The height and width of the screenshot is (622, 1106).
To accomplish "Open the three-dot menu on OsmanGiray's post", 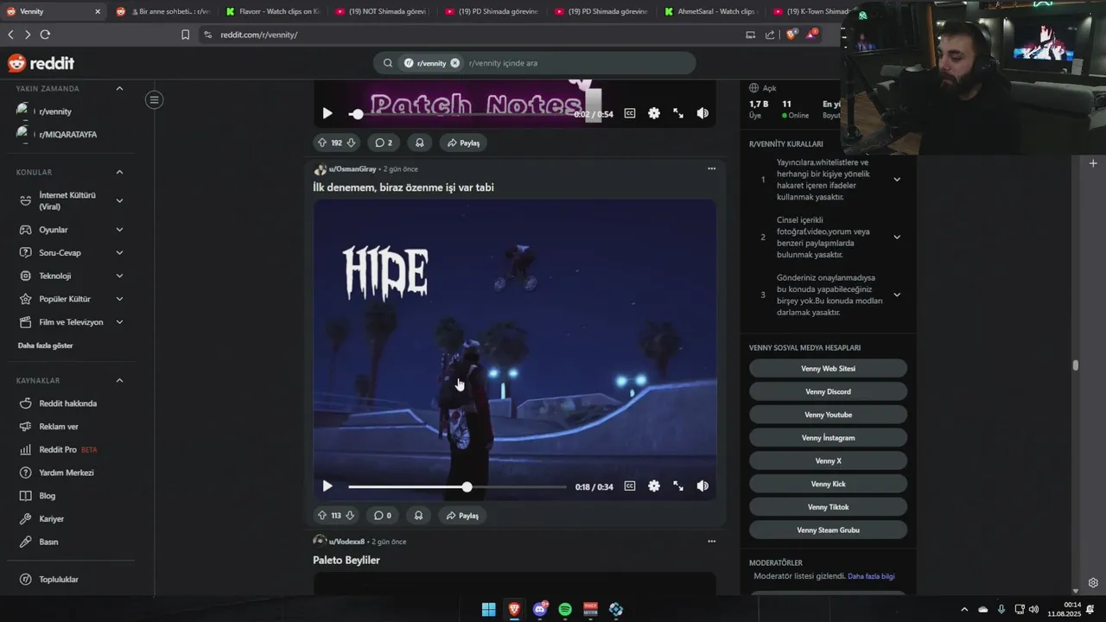I will (x=711, y=168).
